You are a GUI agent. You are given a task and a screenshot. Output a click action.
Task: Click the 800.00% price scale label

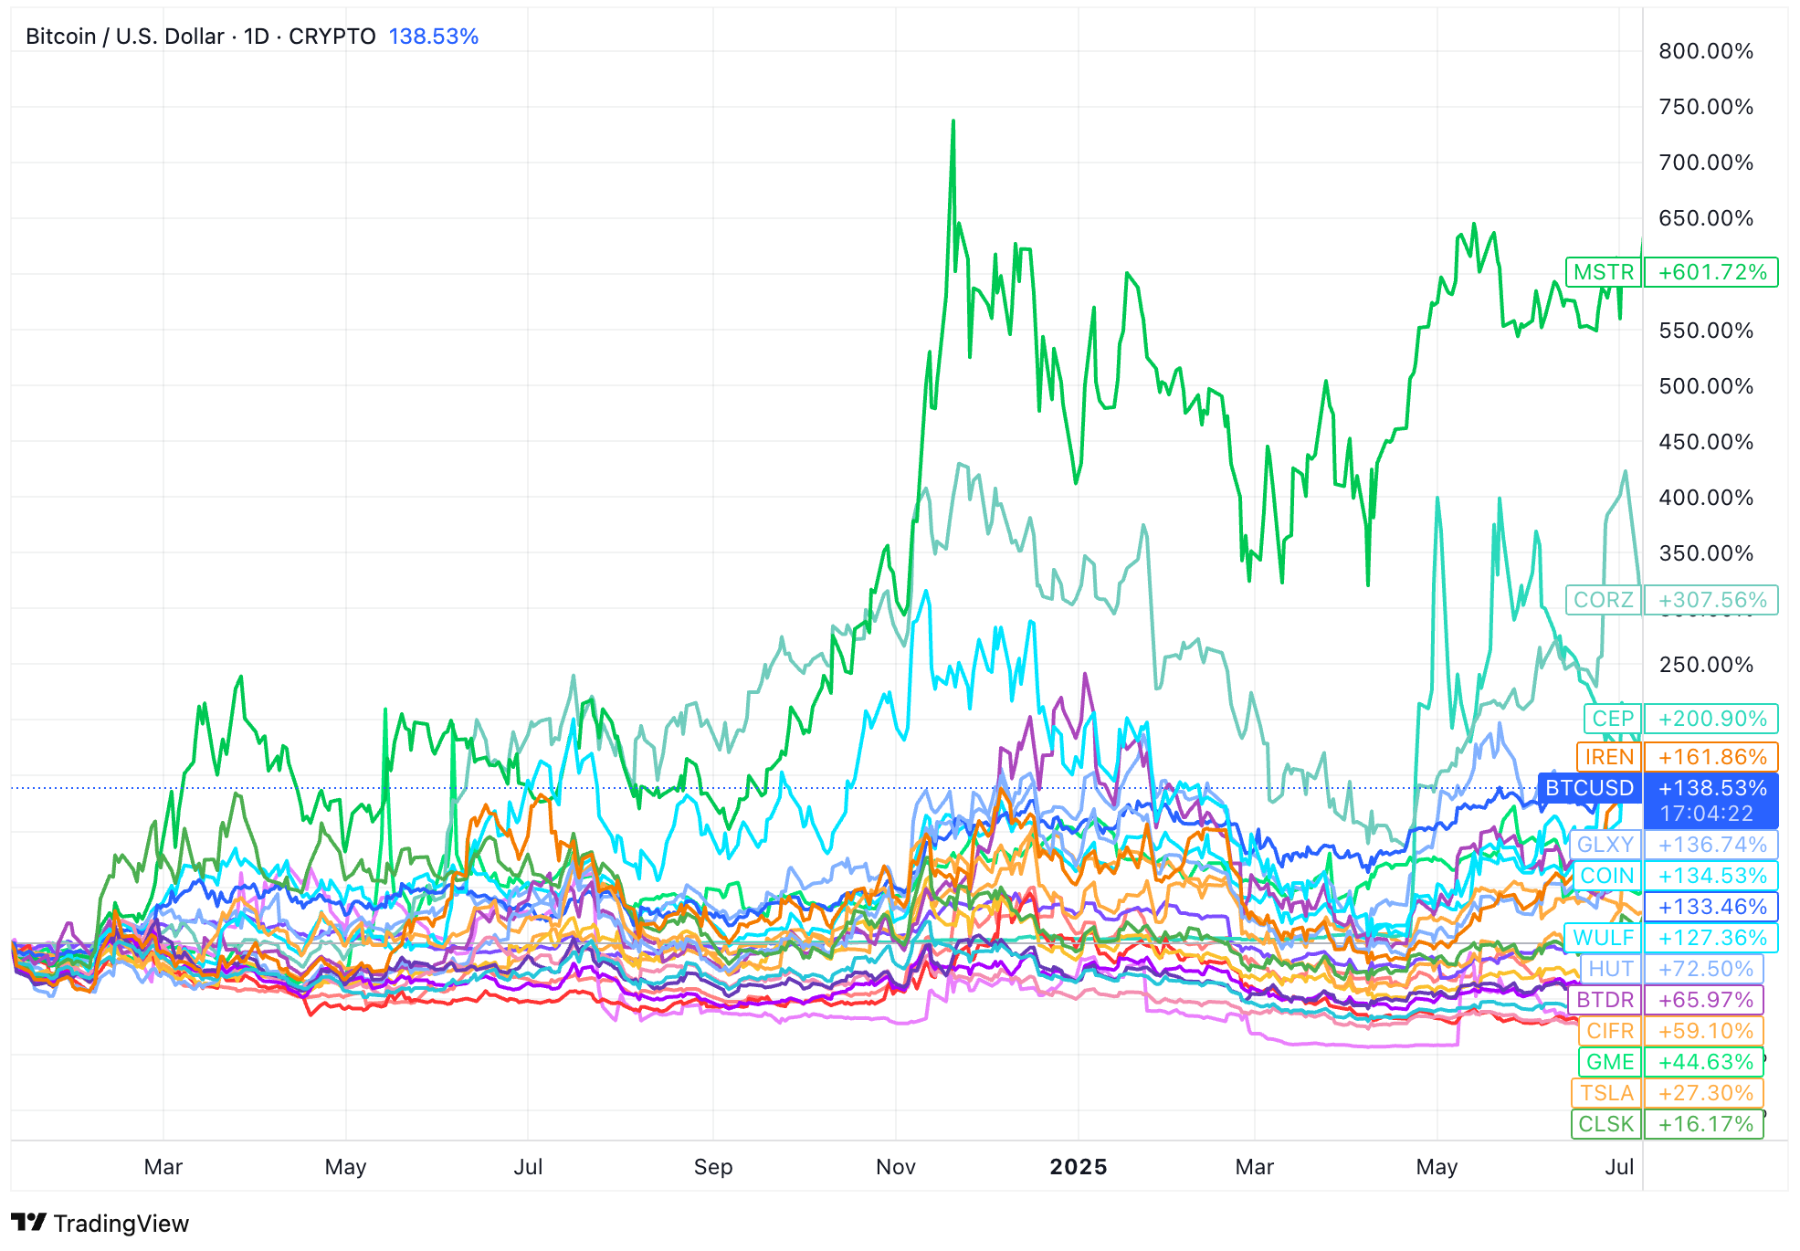pyautogui.click(x=1705, y=51)
